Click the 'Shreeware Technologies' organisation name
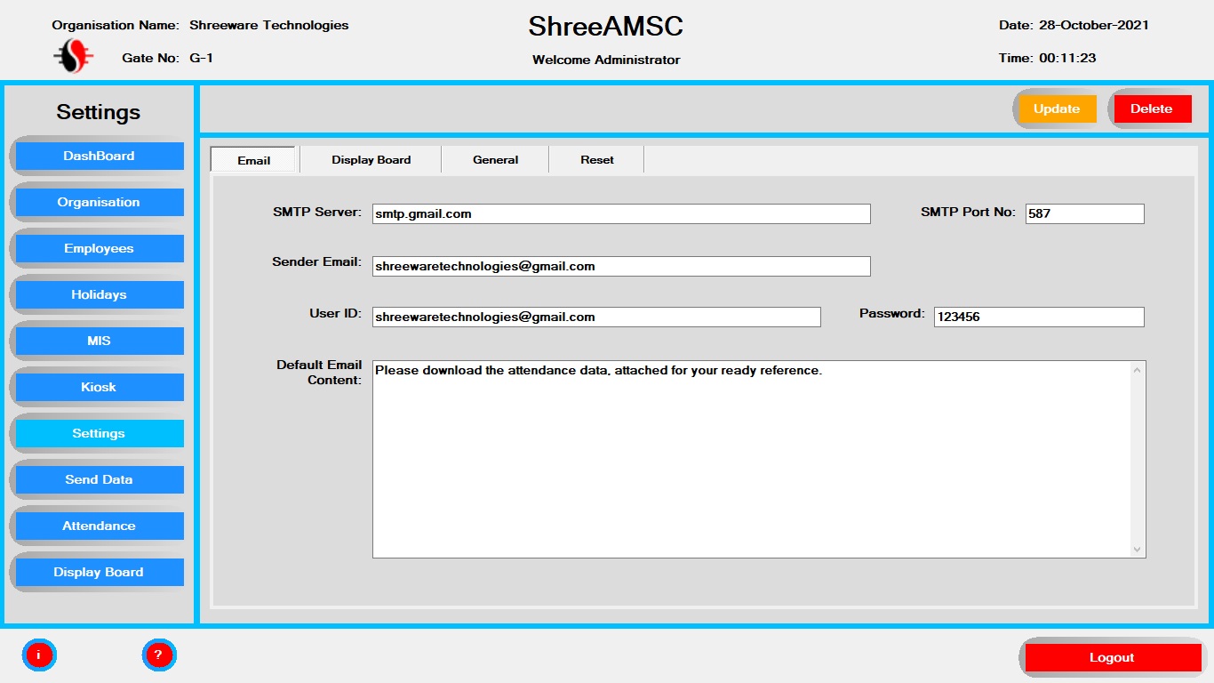The image size is (1214, 683). tap(269, 25)
